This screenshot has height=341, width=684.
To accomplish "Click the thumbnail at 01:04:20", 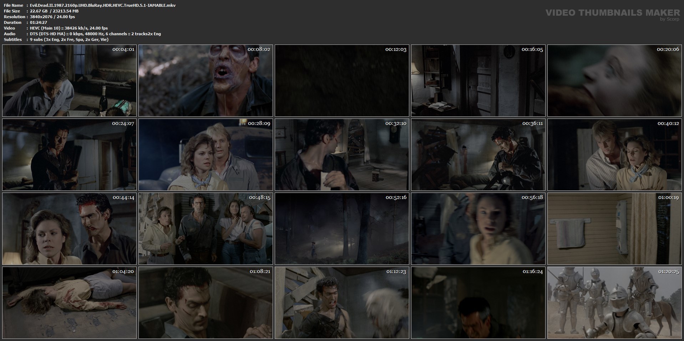I will click(x=69, y=303).
